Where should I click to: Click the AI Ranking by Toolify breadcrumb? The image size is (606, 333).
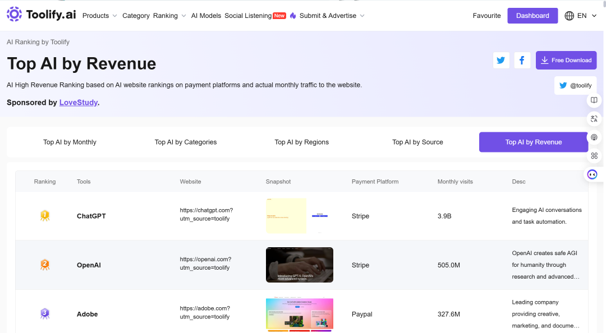38,42
